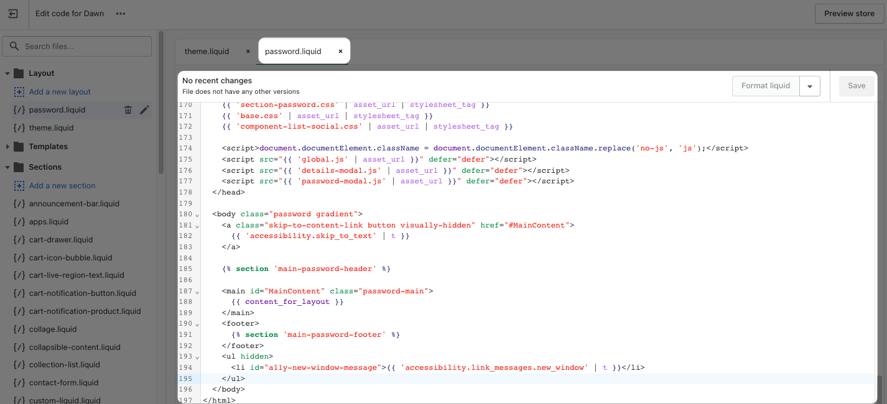This screenshot has width=887, height=404.
Task: Fold the ul element at line 193
Action: tap(197, 357)
